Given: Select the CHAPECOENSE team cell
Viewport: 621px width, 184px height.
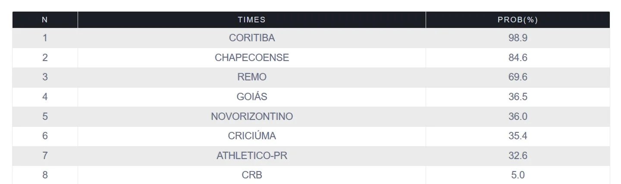Looking at the screenshot, I should click(x=252, y=58).
